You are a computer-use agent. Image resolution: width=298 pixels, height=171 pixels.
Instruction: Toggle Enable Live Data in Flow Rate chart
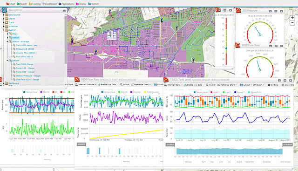pyautogui.click(x=107, y=84)
